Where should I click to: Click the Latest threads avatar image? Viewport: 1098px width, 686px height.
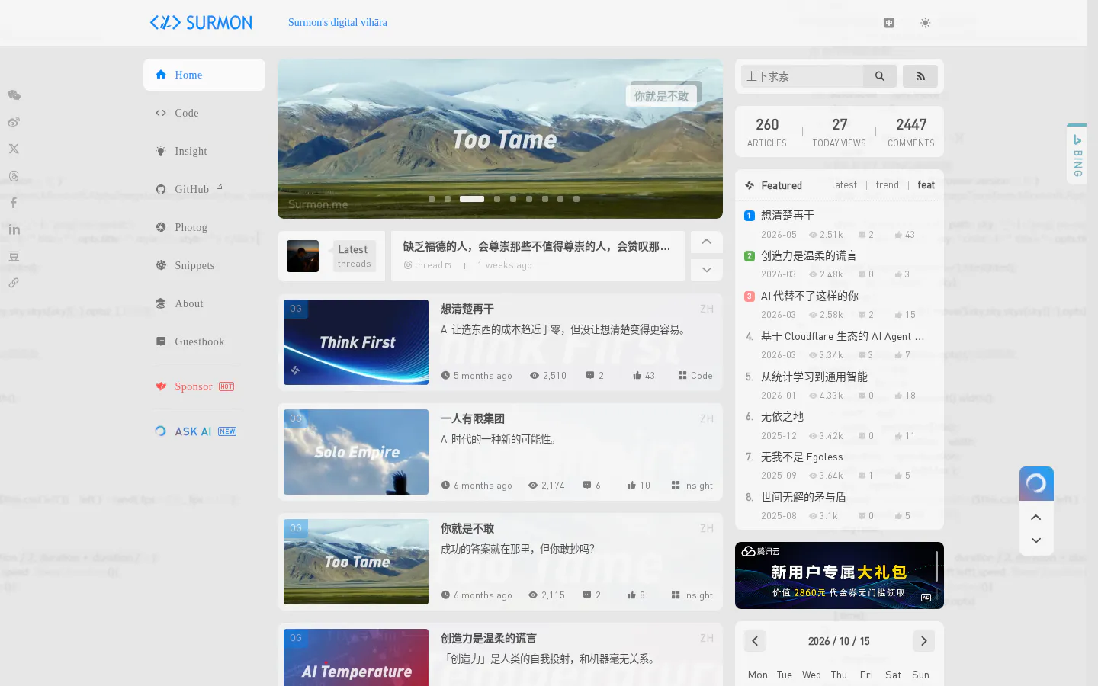pyautogui.click(x=303, y=256)
